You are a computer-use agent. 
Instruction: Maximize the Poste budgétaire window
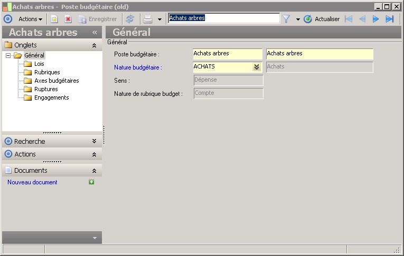[x=387, y=7]
